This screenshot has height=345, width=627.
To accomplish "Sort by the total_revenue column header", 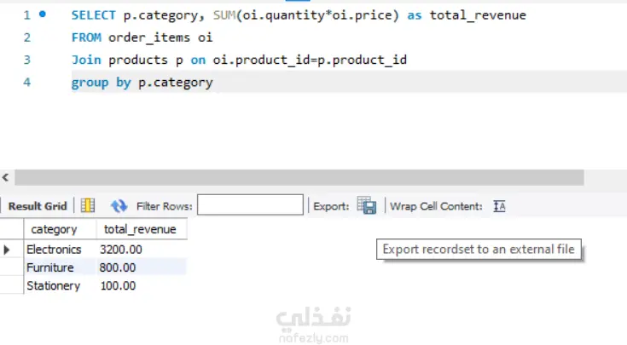I will pos(140,229).
